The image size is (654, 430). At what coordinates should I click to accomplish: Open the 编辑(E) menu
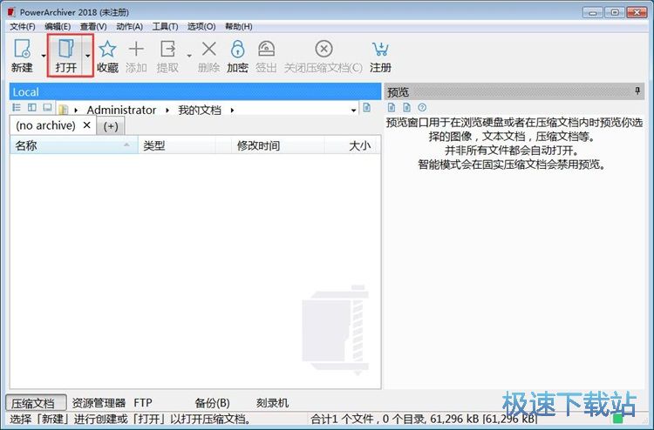point(58,27)
